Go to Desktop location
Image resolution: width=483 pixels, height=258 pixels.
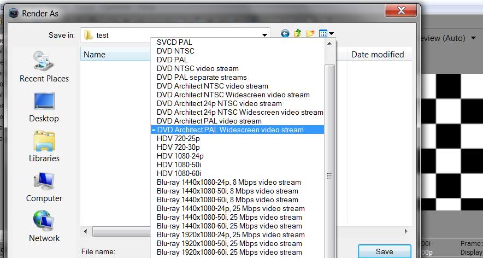(x=44, y=107)
